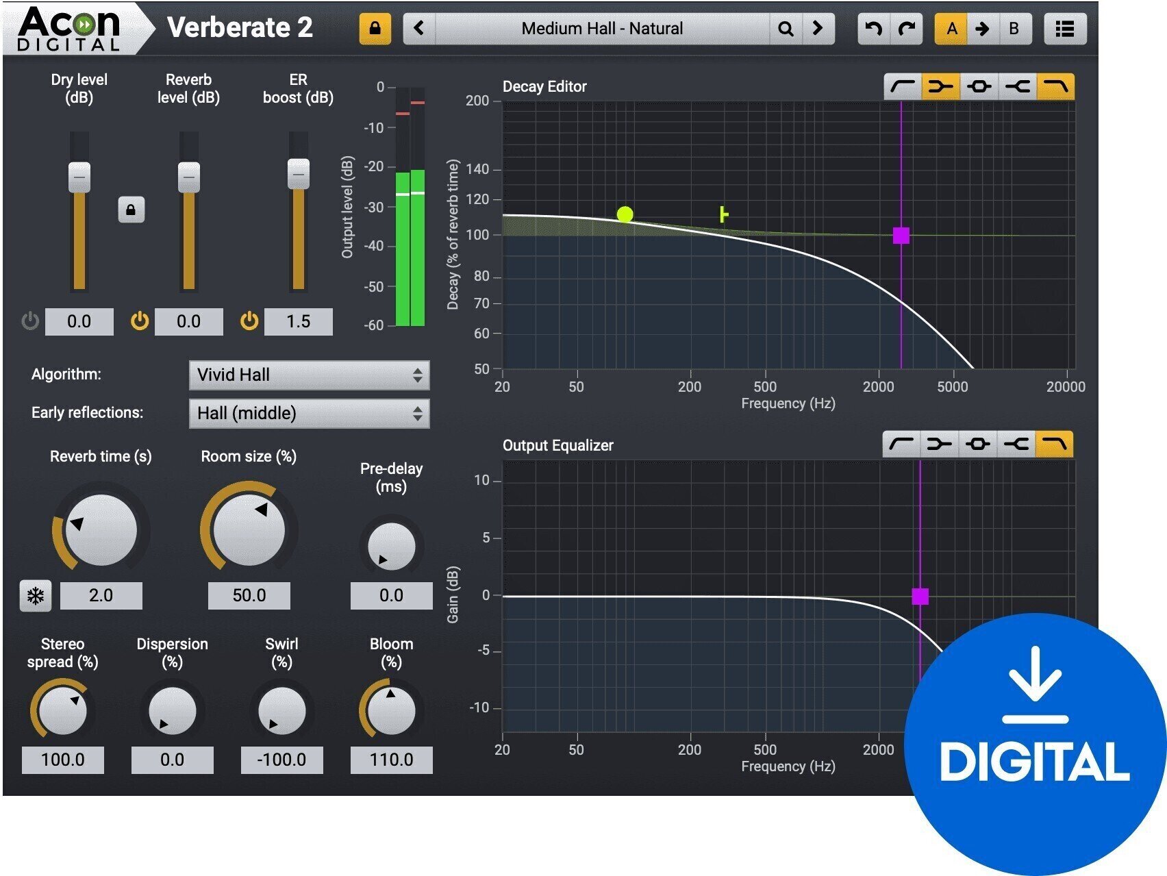
Task: Select the bell filter in Output Equalizer
Action: [x=977, y=444]
